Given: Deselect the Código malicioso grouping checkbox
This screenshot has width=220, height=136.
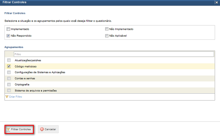Looking at the screenshot, I should pyautogui.click(x=9, y=66).
